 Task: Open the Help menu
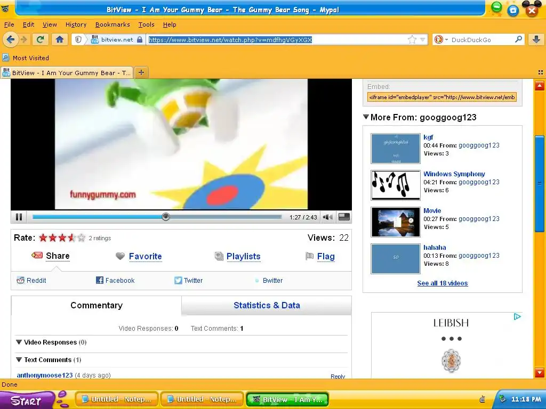click(170, 24)
